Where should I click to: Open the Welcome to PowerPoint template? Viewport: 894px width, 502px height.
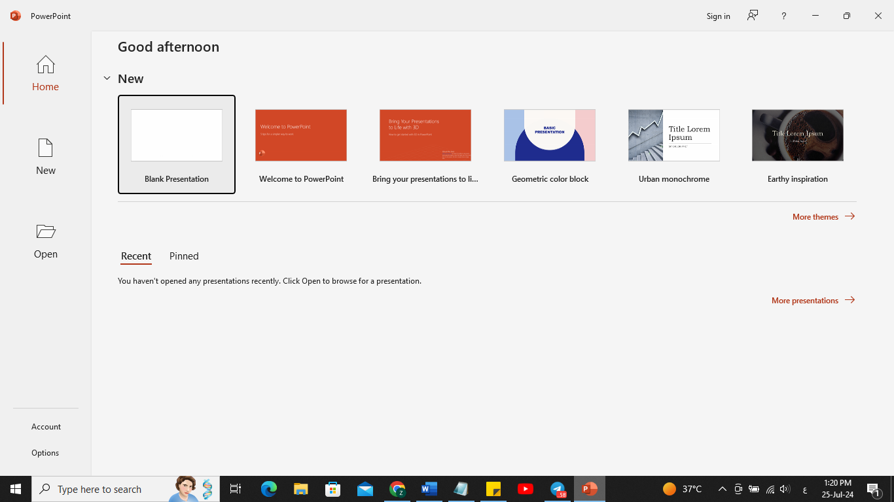tap(301, 144)
